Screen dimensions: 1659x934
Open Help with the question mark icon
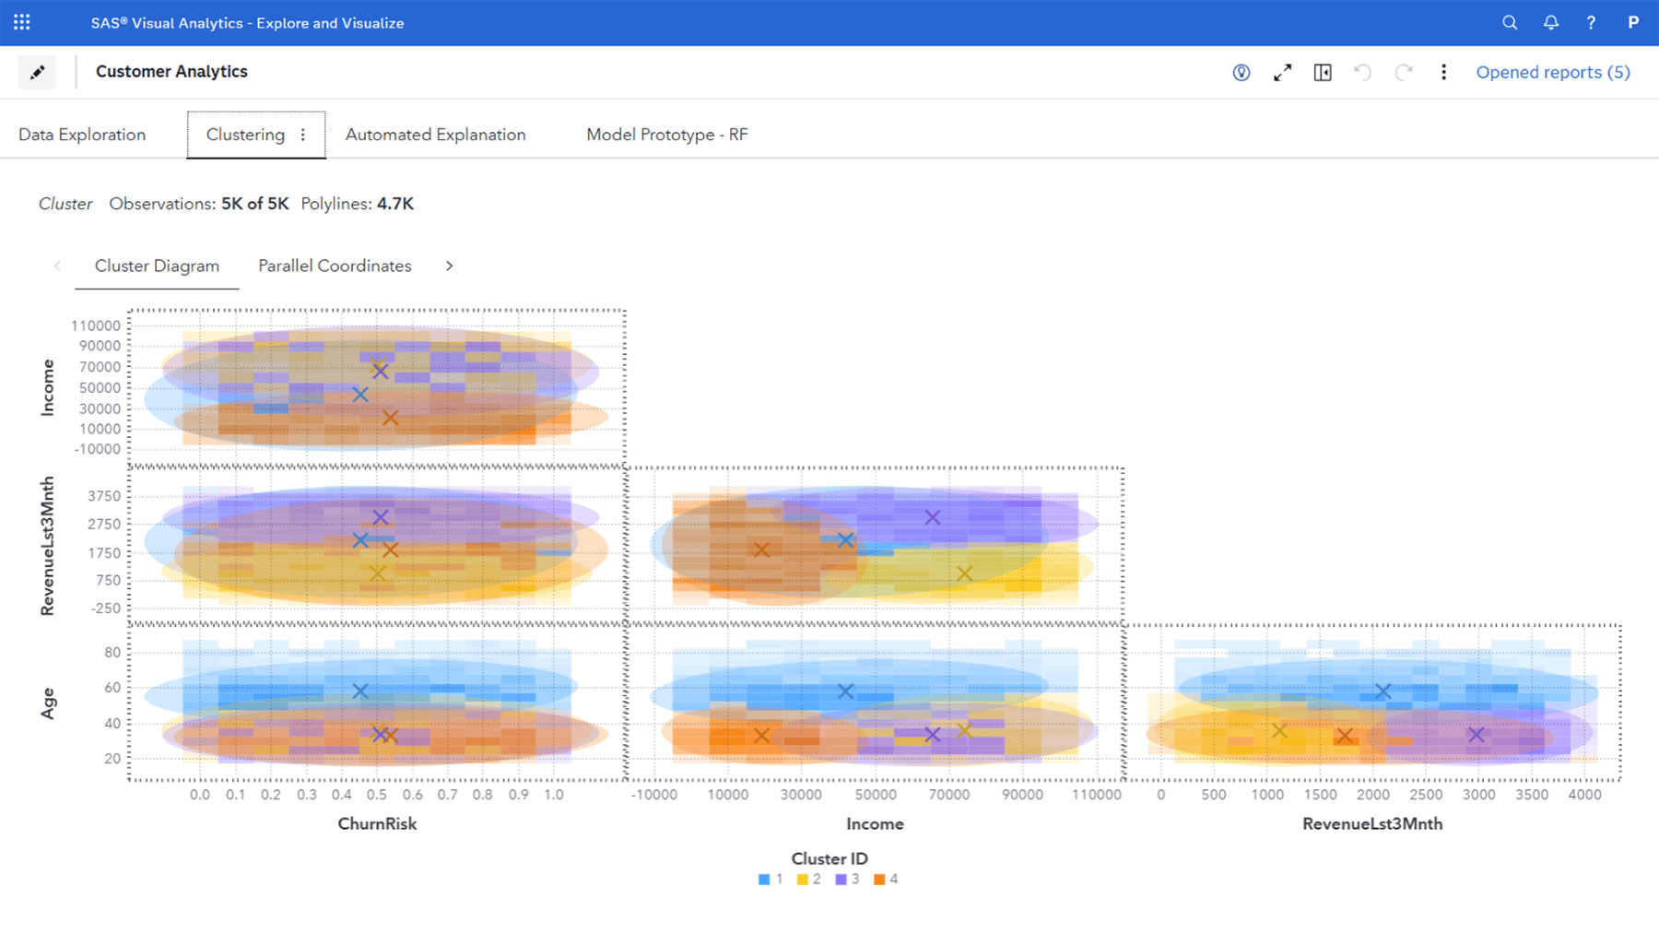pyautogui.click(x=1591, y=22)
